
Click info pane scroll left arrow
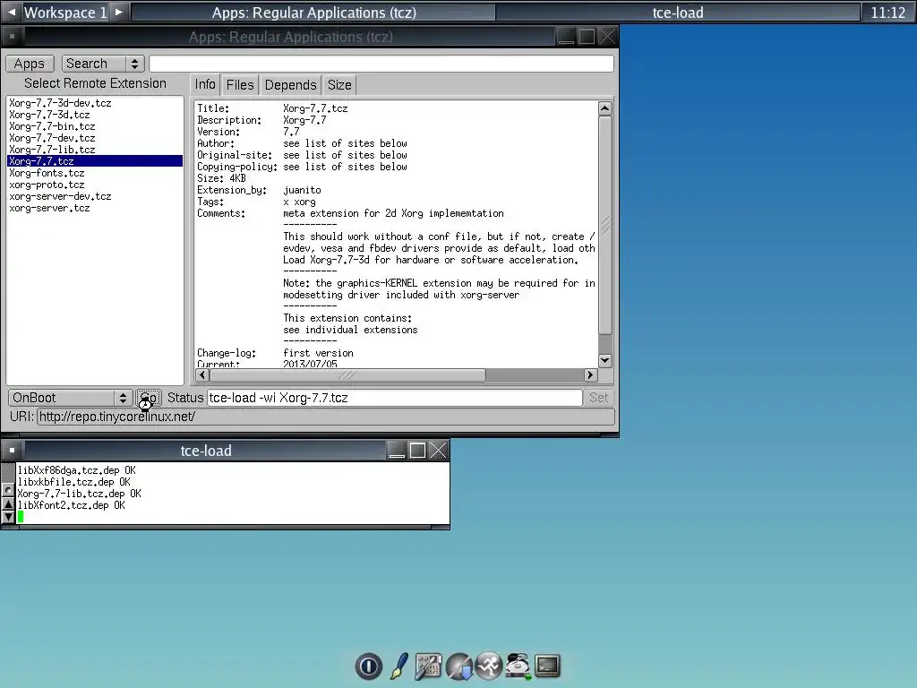[x=202, y=375]
